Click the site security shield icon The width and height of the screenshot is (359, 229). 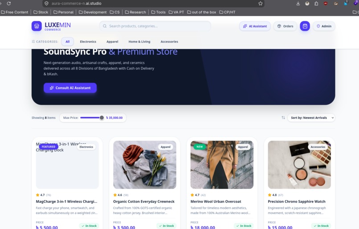[46, 4]
